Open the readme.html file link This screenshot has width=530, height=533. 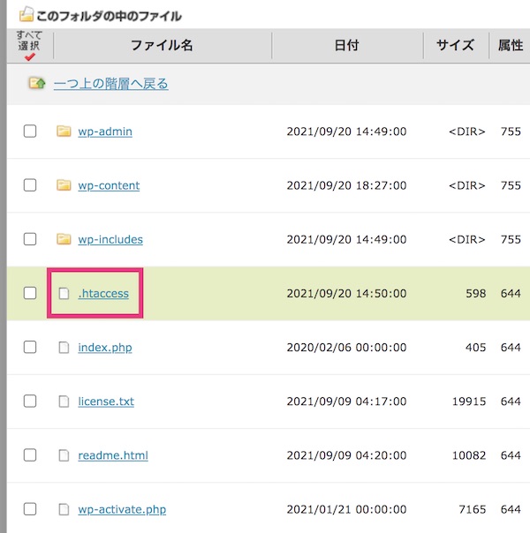[113, 456]
